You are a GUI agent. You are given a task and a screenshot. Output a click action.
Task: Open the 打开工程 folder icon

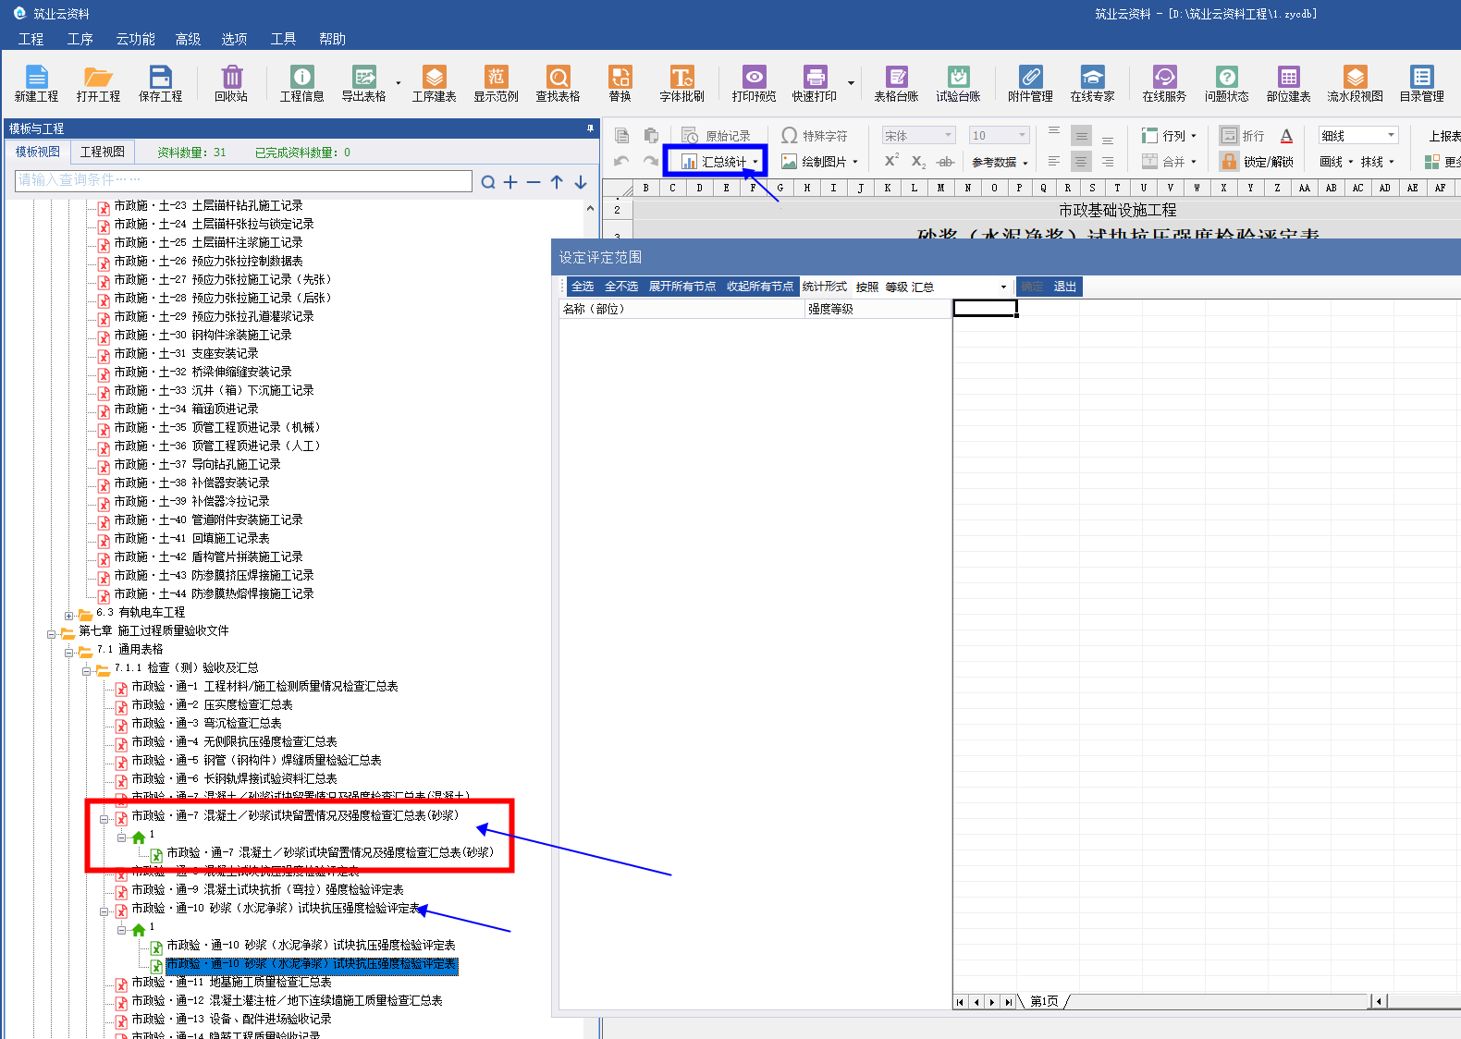(98, 83)
